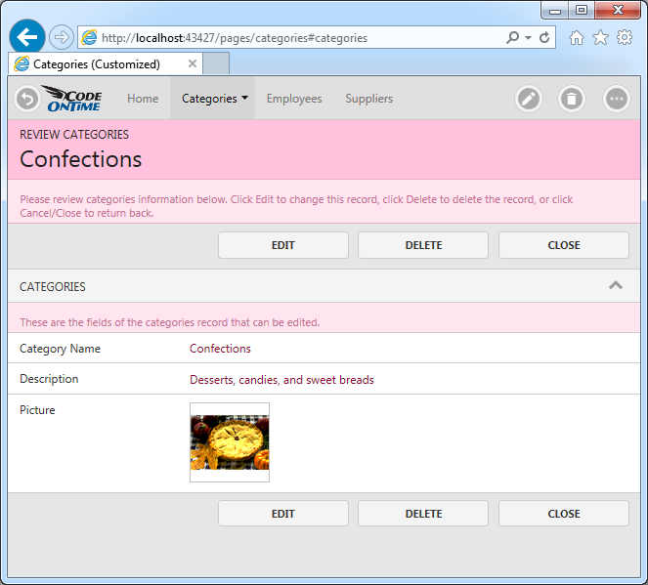Expand the Categories menu dropdown

click(x=214, y=99)
